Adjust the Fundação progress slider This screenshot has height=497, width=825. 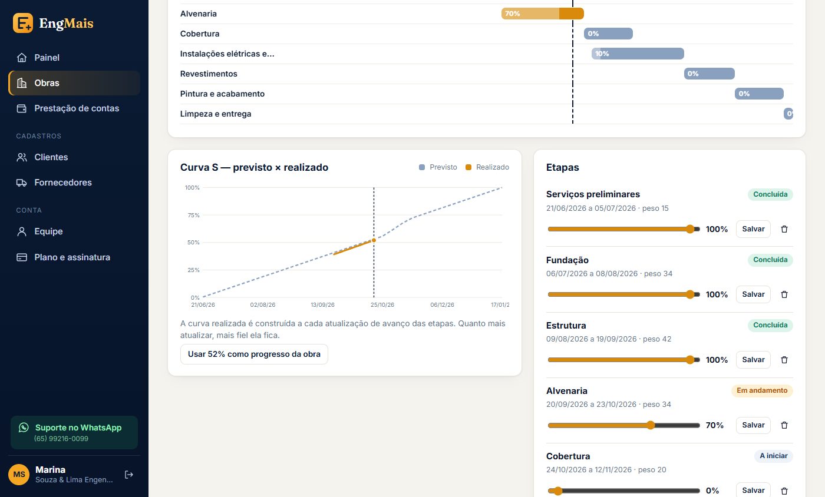tap(623, 294)
